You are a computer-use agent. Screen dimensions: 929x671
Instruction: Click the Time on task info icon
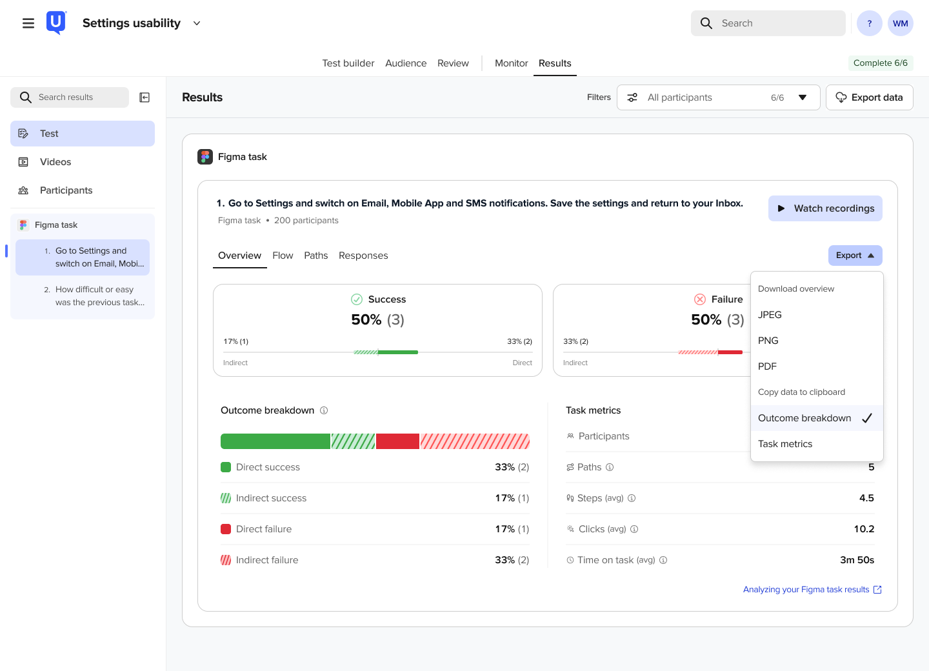[663, 560]
